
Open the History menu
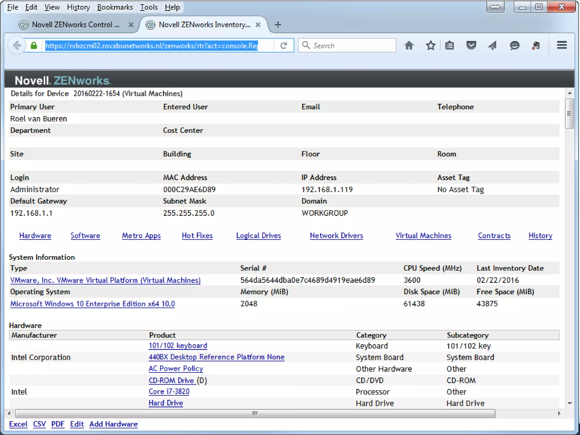[78, 7]
